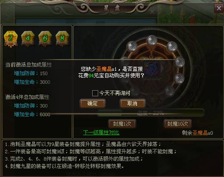The height and width of the screenshot is (177, 224).
Task: Click the 封魔1次 button
Action: pos(122,123)
